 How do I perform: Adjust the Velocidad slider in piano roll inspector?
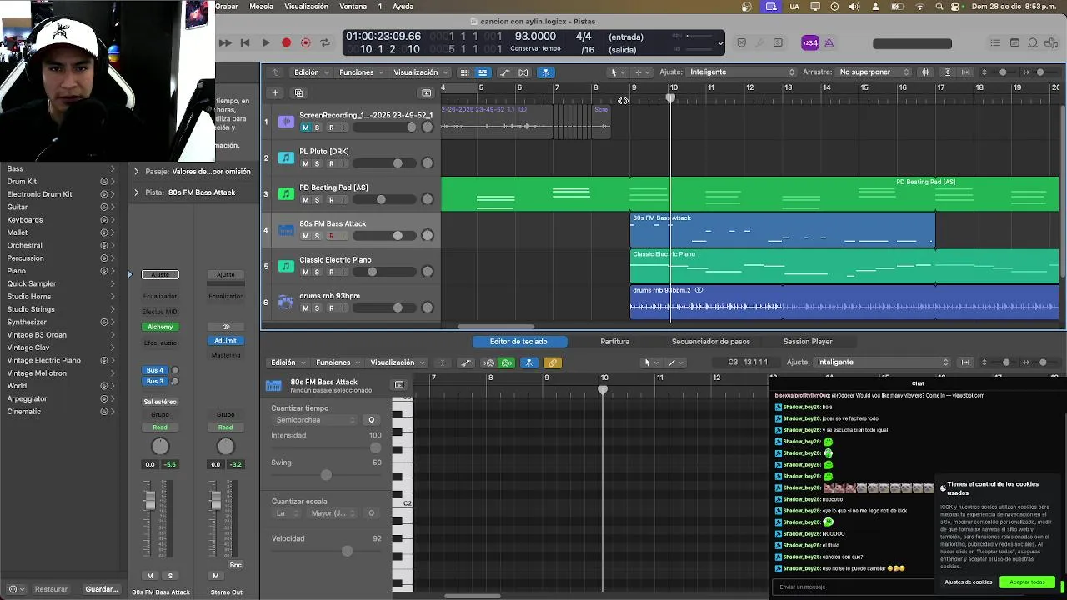tap(327, 551)
